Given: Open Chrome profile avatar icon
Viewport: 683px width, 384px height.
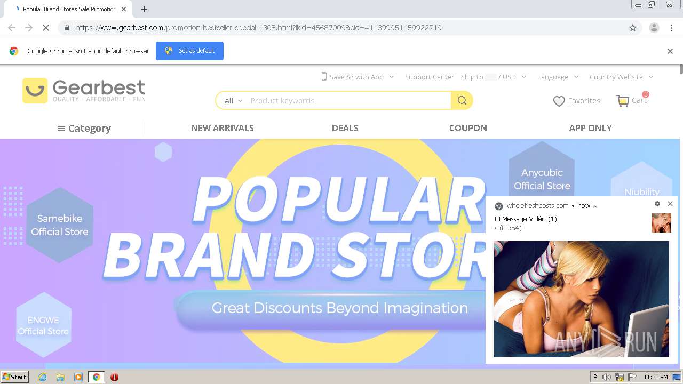Looking at the screenshot, I should (x=654, y=28).
